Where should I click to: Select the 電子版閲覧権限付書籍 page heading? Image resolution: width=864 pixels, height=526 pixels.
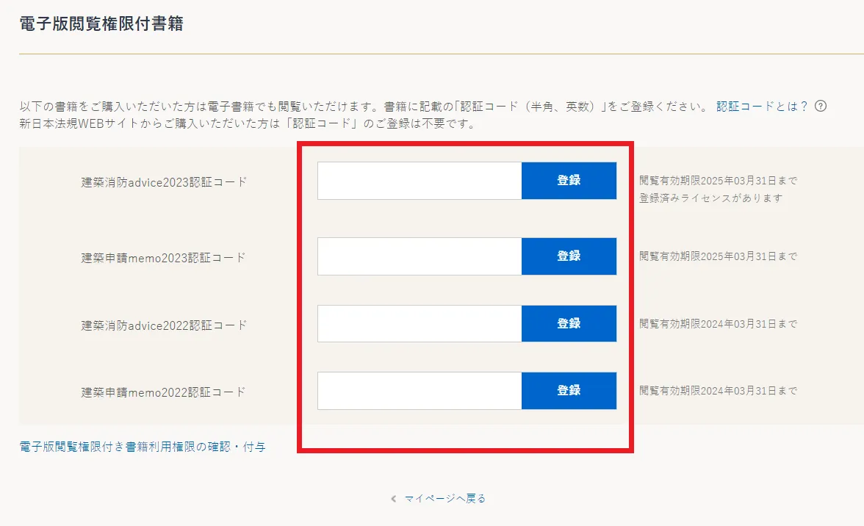[x=101, y=24]
